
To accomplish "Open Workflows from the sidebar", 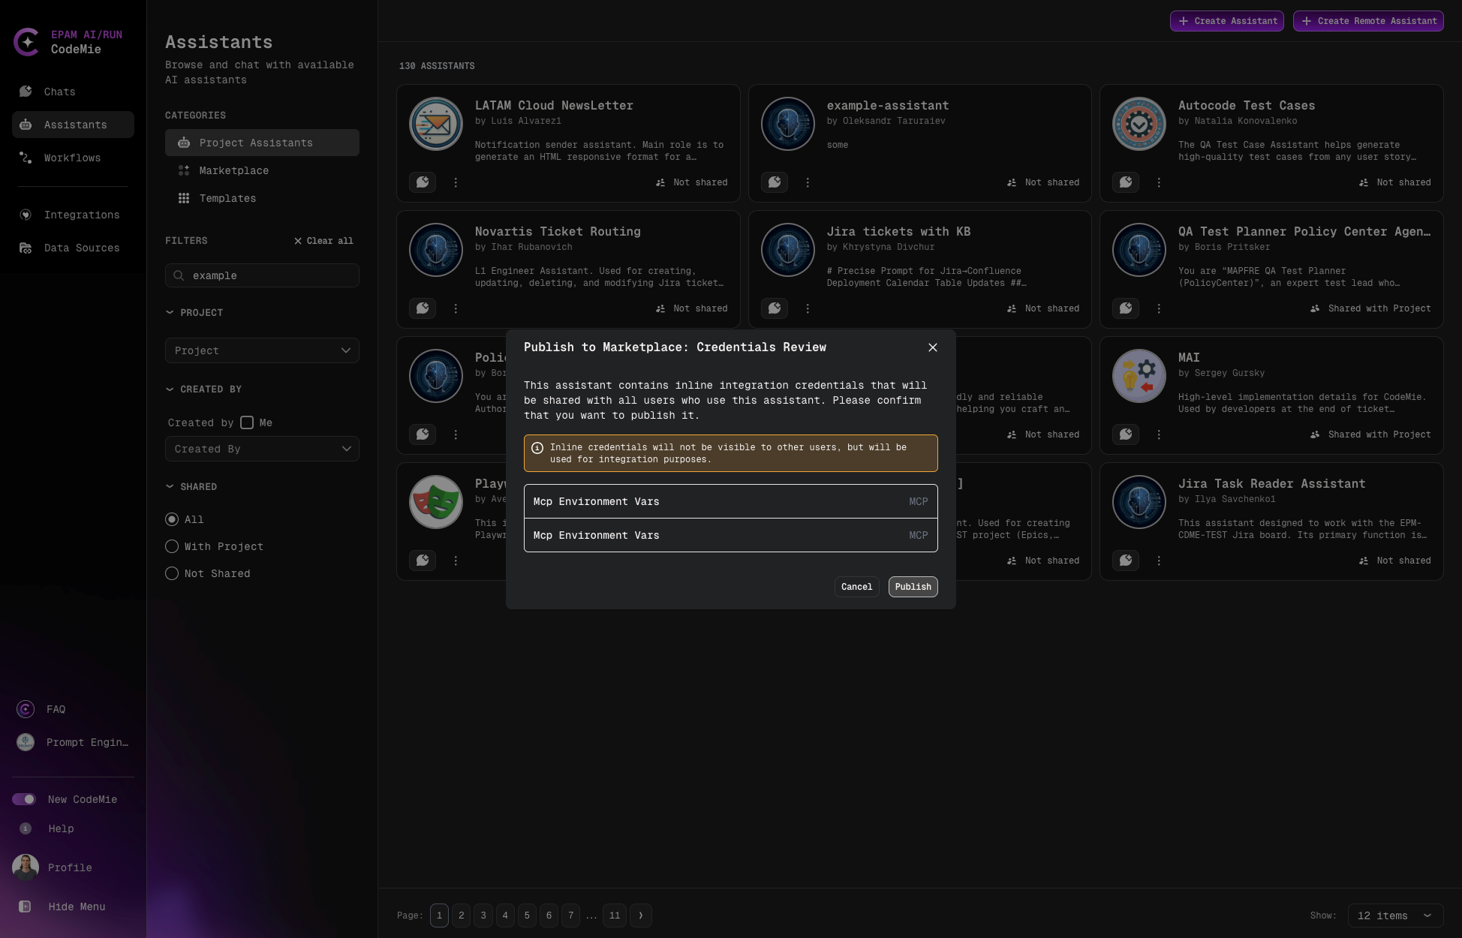I will (72, 158).
